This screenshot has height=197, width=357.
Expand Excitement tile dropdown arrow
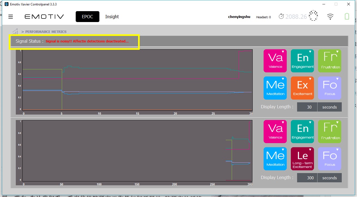click(310, 79)
